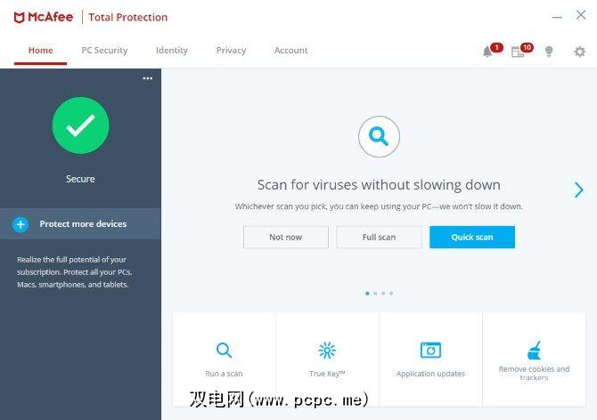The image size is (597, 420).
Task: Click the blue plus icon for more devices
Action: tap(20, 224)
